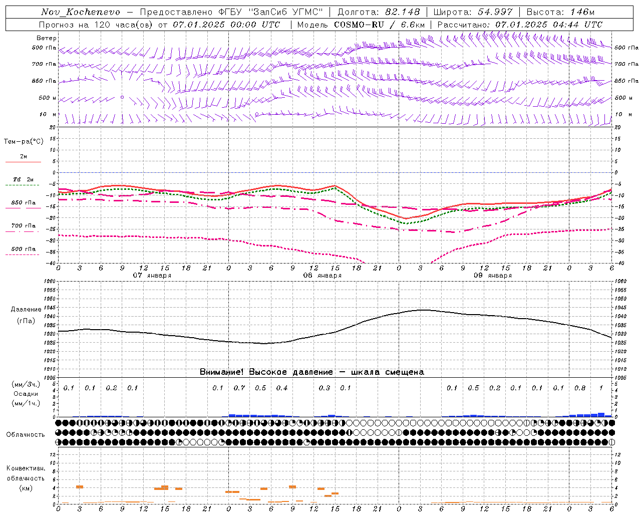Click the Ветер wind panel label
Image resolution: width=641 pixels, height=513 pixels.
[47, 38]
